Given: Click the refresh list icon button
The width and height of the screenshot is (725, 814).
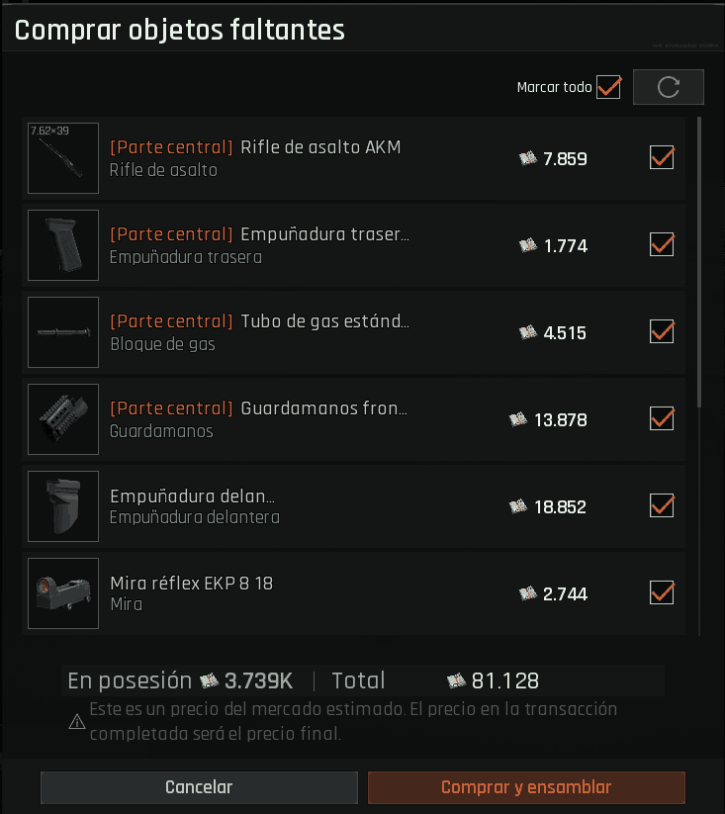Looking at the screenshot, I should [x=668, y=87].
